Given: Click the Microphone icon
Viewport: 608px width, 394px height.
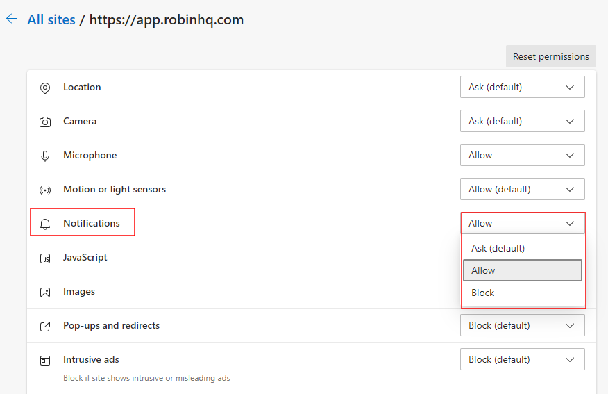Looking at the screenshot, I should (x=45, y=156).
